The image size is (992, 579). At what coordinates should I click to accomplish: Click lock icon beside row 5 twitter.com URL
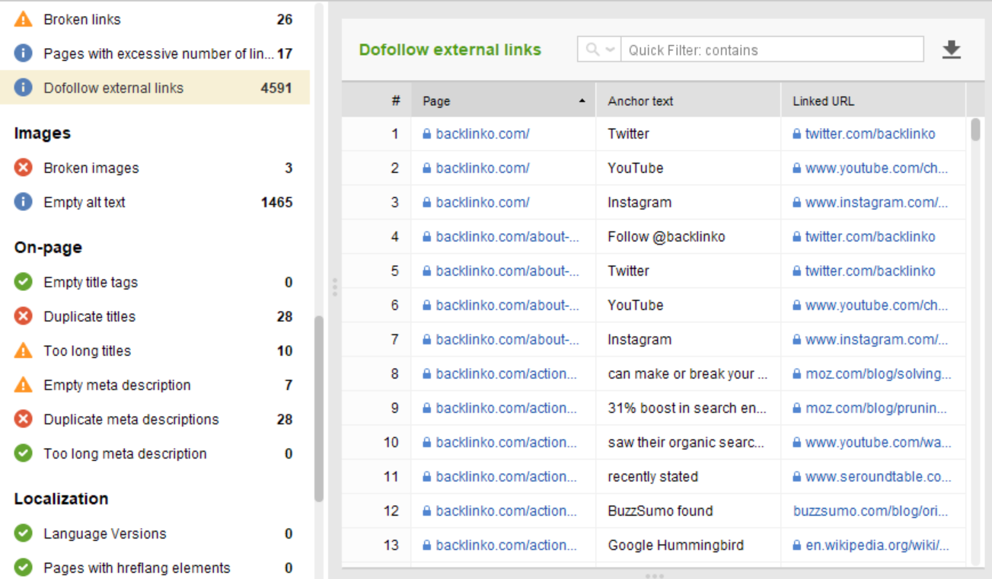pos(797,271)
